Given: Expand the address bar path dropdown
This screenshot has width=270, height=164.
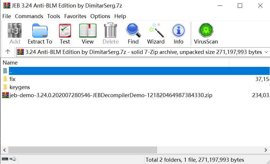Looking at the screenshot, I should [x=266, y=52].
